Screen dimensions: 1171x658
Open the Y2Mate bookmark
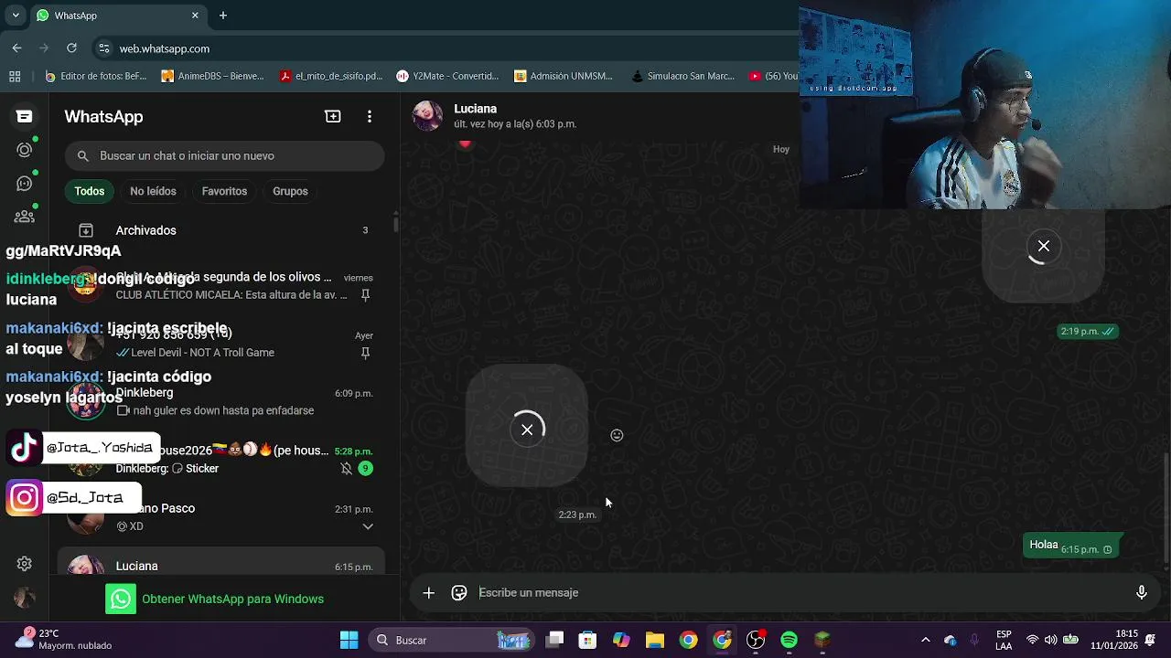(x=448, y=76)
